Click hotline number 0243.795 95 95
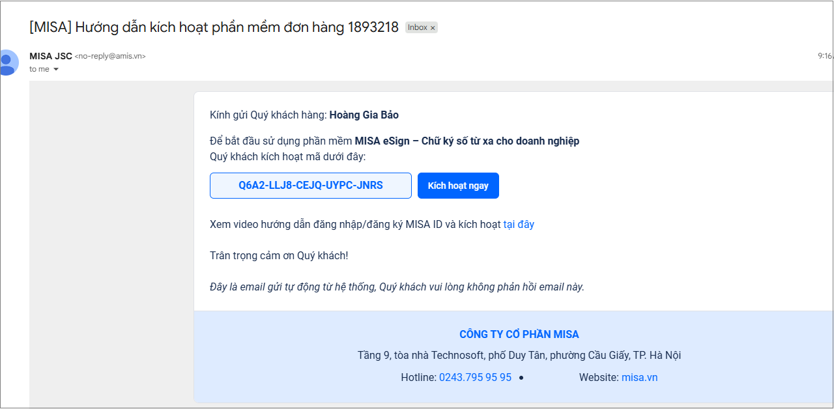 coord(475,377)
